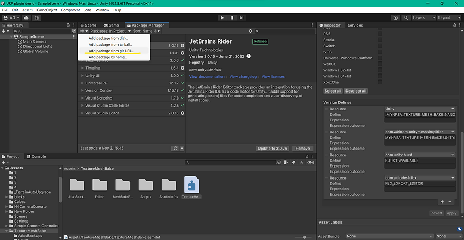Toggle the PS5 platform checkbox
Image resolution: width=464 pixels, height=240 pixels.
click(380, 34)
